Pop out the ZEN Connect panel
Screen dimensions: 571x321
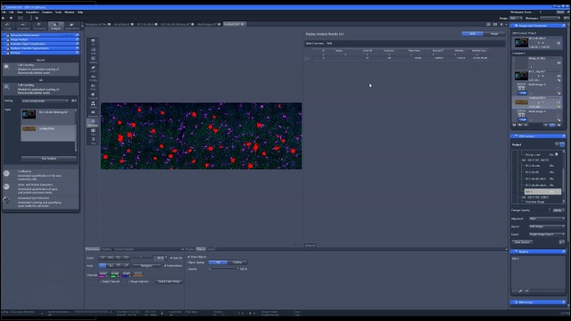coord(563,136)
